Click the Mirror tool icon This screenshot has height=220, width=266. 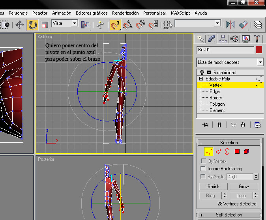pos(230,25)
